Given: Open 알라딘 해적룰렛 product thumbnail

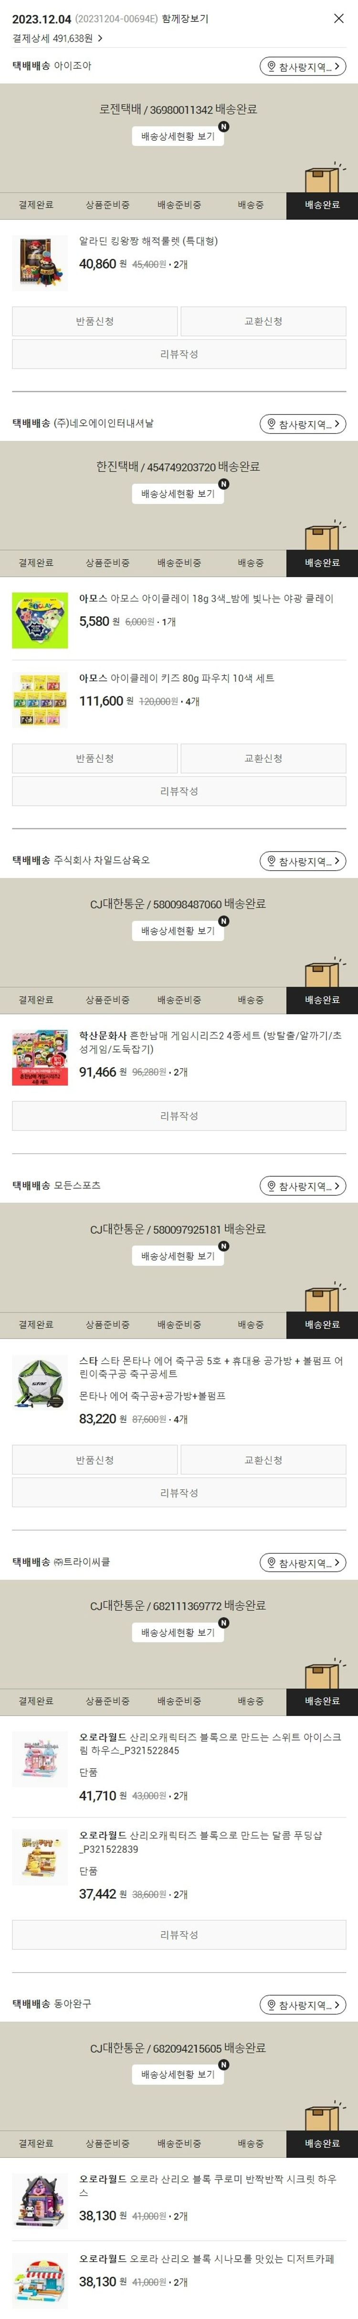Looking at the screenshot, I should (x=40, y=262).
